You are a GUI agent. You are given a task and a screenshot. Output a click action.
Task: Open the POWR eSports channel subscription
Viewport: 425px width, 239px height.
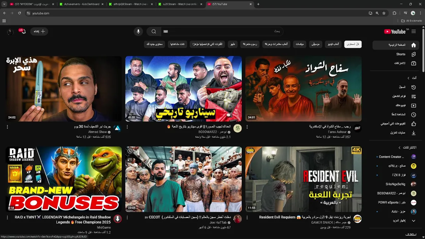click(395, 202)
